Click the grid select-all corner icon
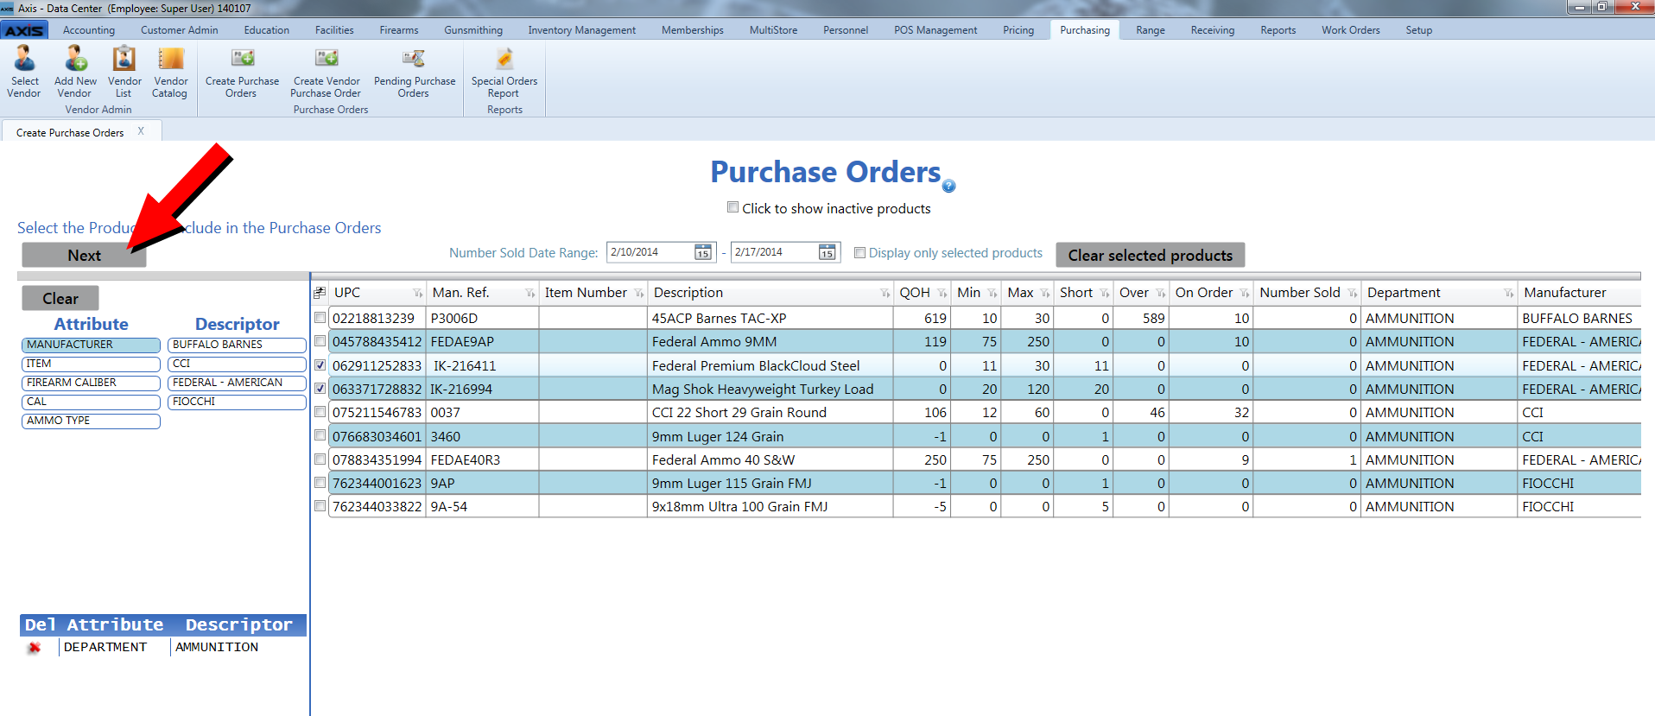Screen dimensions: 1655x716 pyautogui.click(x=320, y=293)
